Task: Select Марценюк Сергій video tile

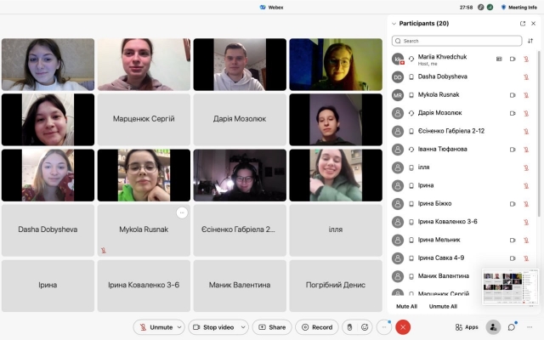Action: coord(144,119)
